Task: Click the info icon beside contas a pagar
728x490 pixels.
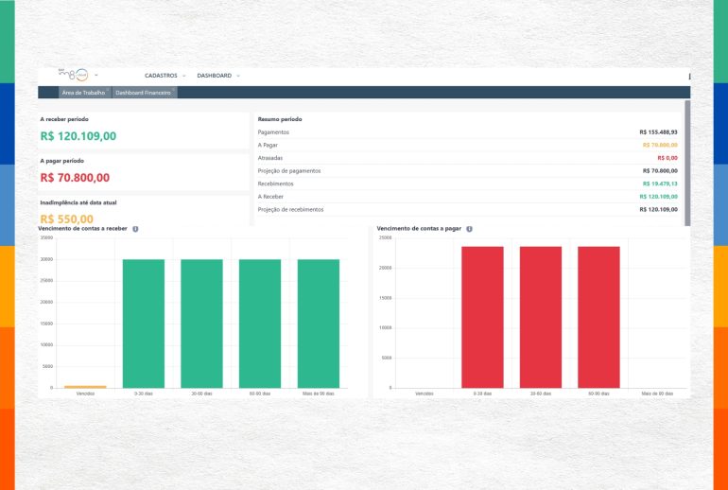Action: (x=470, y=229)
